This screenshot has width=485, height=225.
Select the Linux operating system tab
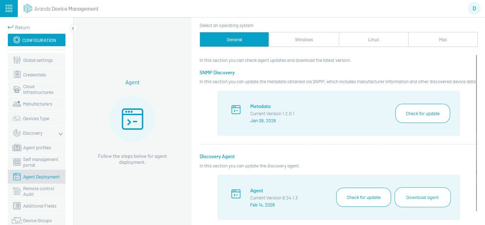(373, 40)
